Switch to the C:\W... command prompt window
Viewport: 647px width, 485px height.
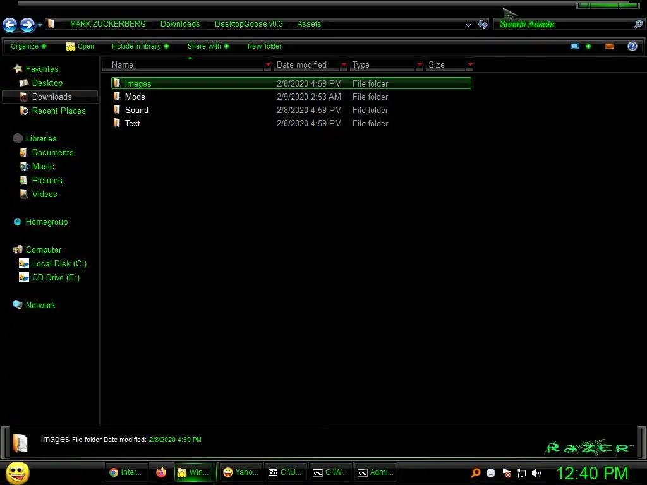pyautogui.click(x=330, y=472)
